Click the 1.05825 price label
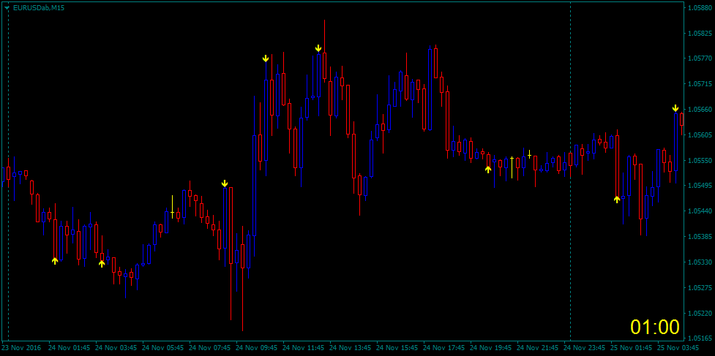715x356 pixels. click(x=700, y=33)
